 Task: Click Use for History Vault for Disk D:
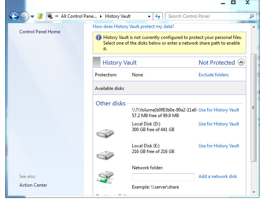pos(219,124)
